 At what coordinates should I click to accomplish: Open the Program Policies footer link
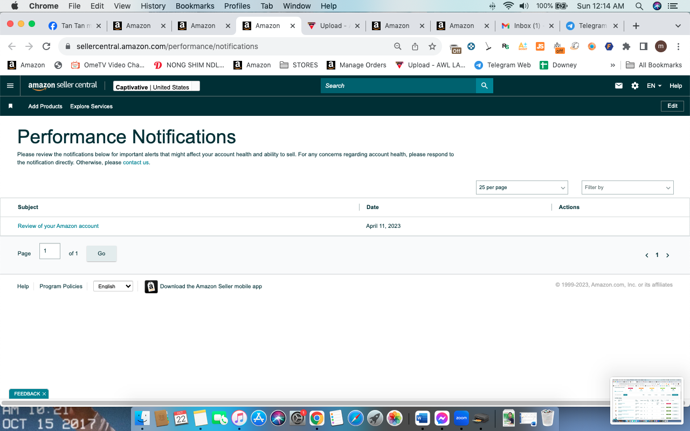point(61,286)
